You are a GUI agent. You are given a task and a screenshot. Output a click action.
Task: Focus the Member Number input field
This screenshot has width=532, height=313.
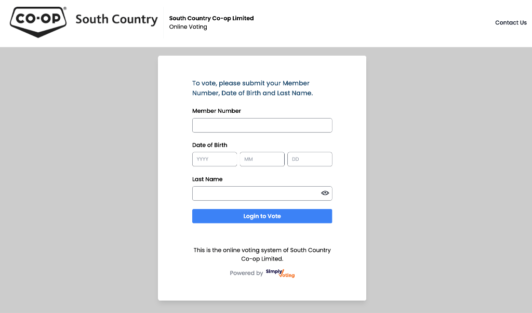click(262, 125)
